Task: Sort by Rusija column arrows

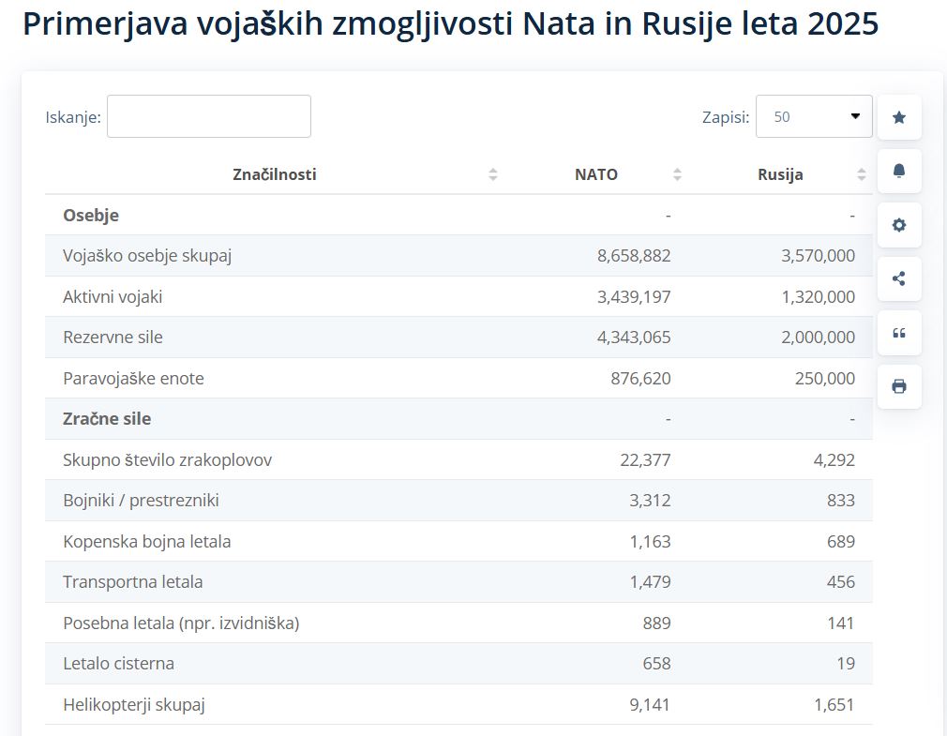Action: coord(862,174)
